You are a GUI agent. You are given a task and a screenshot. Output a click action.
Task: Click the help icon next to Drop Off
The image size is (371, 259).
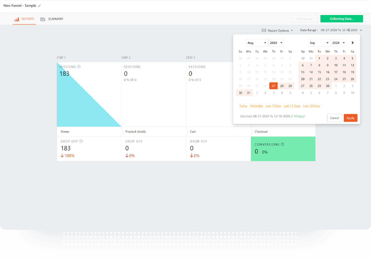(81, 141)
